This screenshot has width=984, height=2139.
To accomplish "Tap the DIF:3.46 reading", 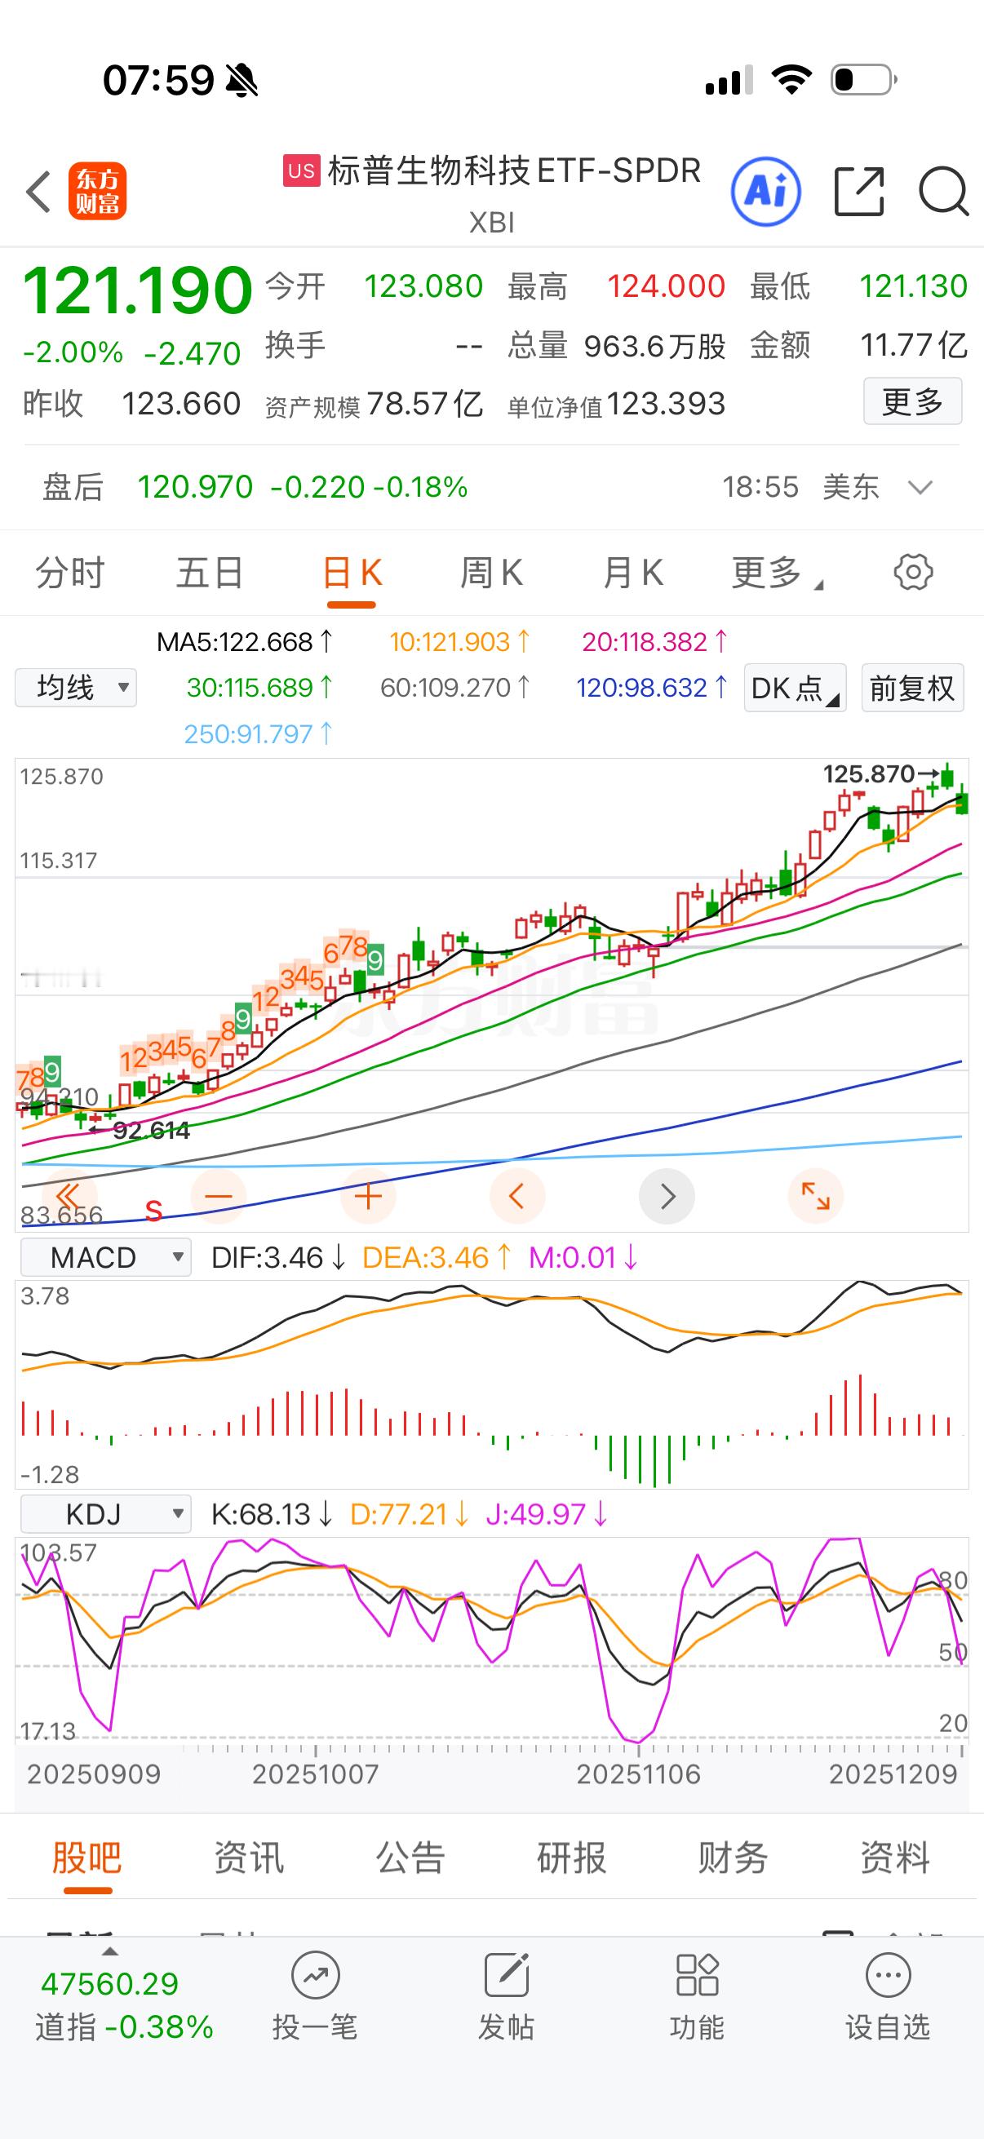I will coord(279,1258).
